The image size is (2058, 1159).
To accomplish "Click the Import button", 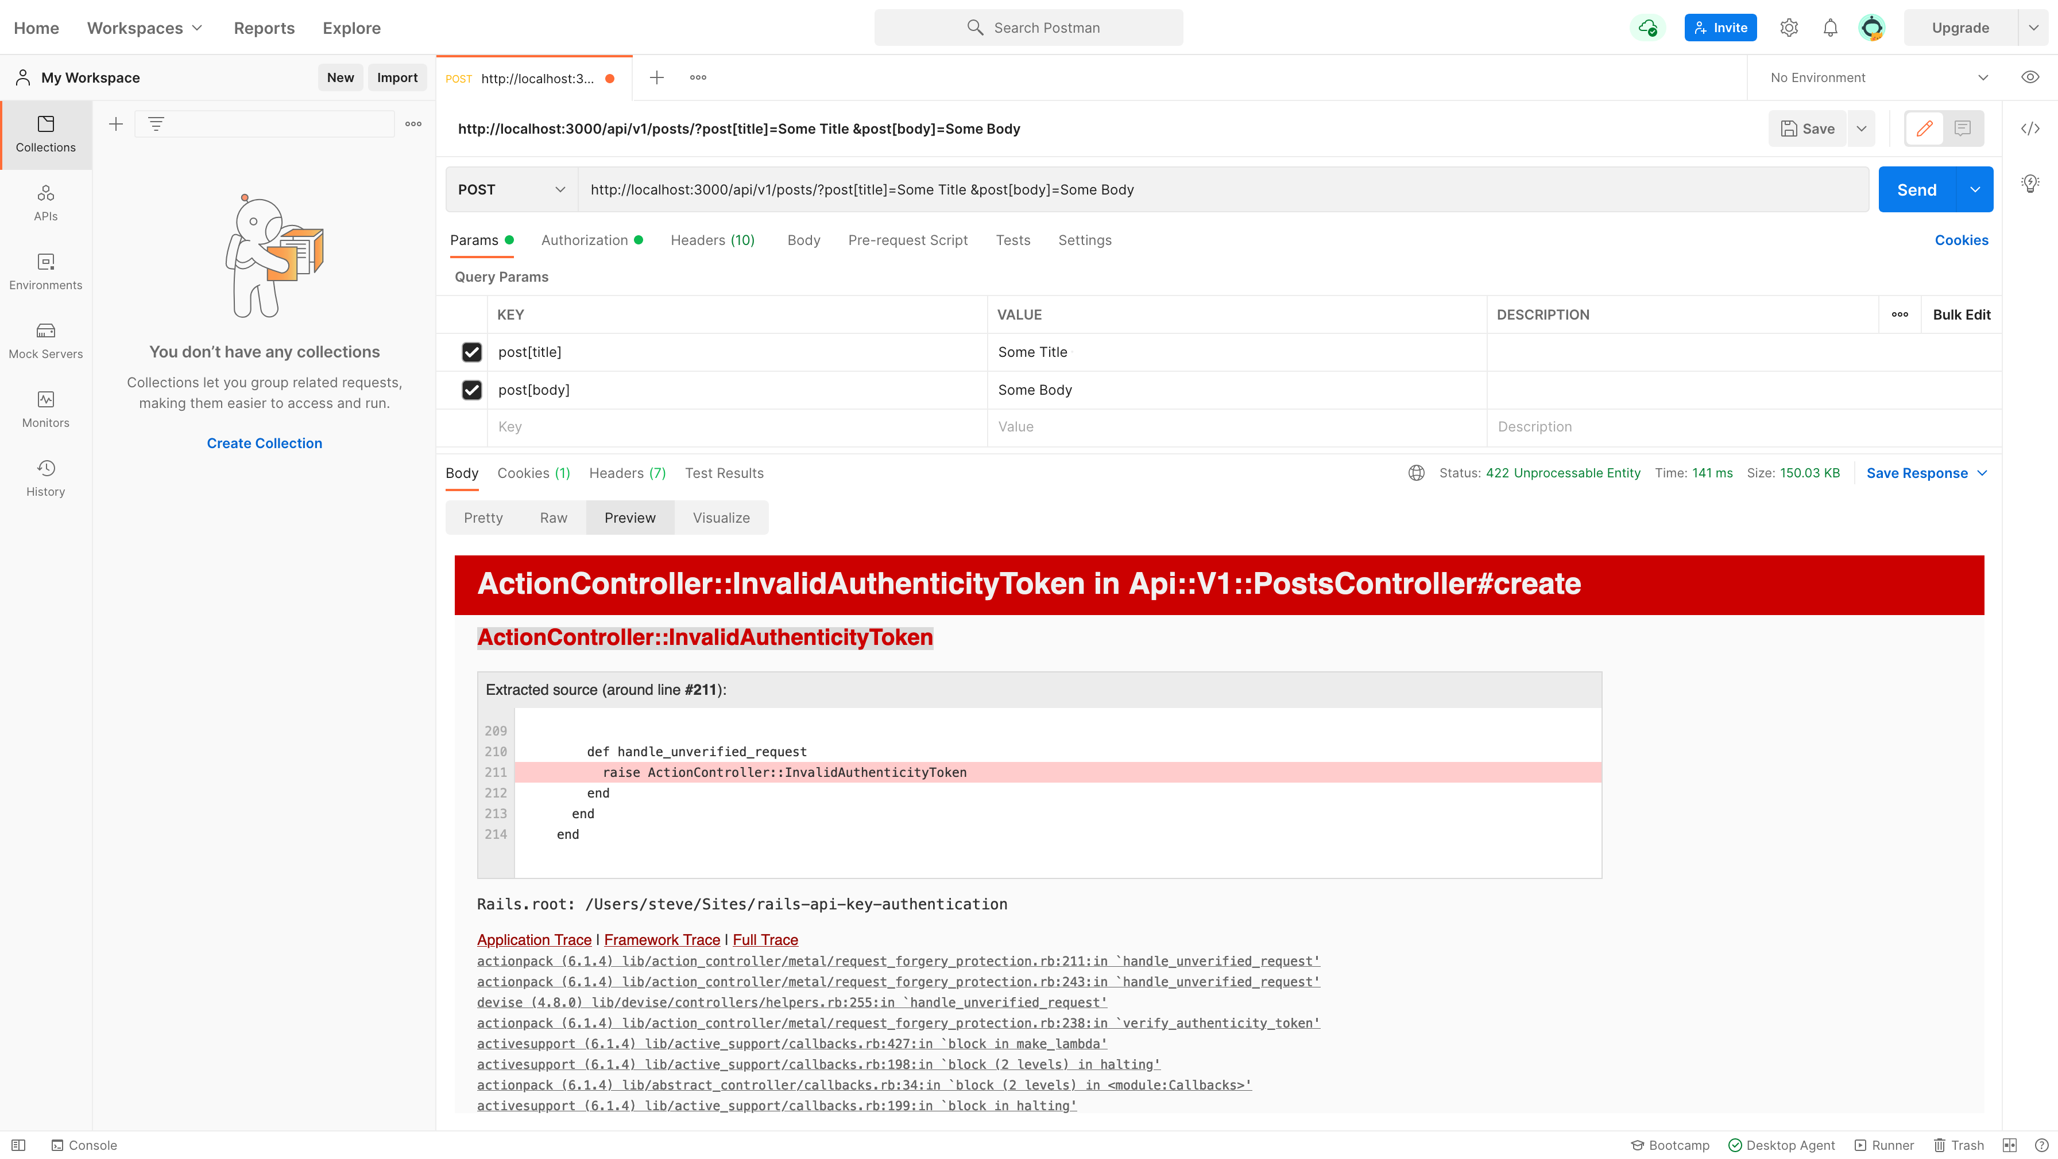I will [397, 77].
